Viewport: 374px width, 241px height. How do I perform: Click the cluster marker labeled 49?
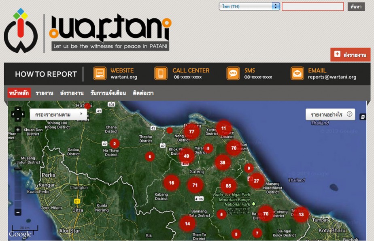point(186,156)
